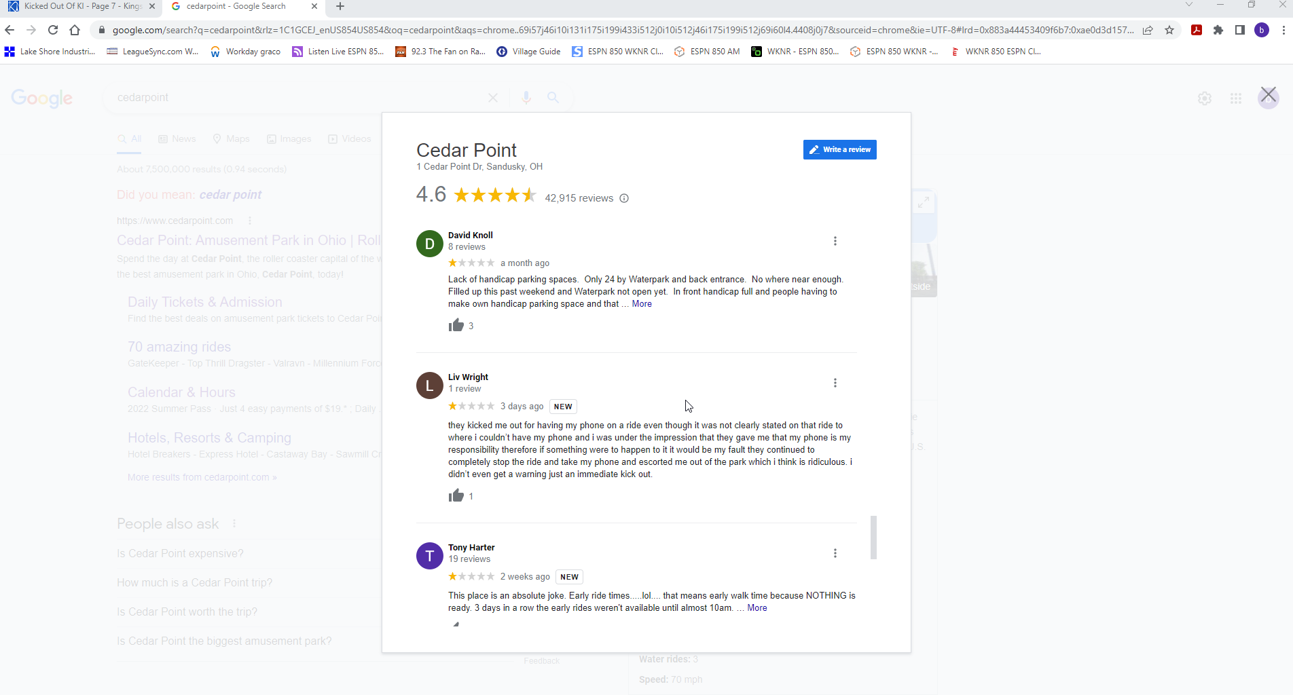Switch to the Kicked Out Of KI tab

[x=81, y=6]
